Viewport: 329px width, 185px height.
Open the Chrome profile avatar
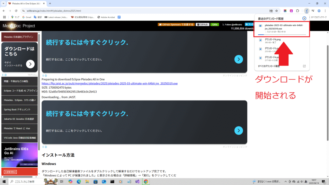pyautogui.click(x=319, y=11)
